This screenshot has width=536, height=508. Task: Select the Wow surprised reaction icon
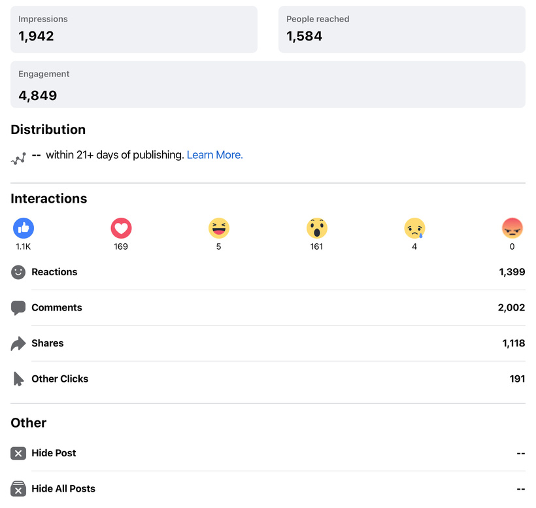pos(316,228)
